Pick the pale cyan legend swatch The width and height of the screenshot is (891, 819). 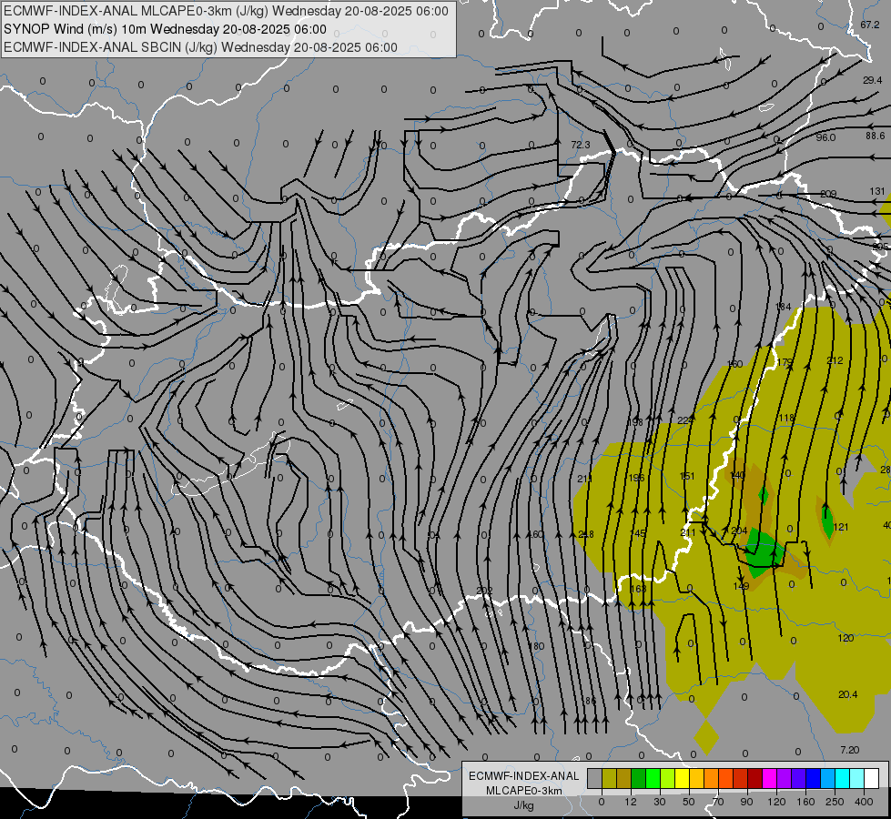(856, 779)
